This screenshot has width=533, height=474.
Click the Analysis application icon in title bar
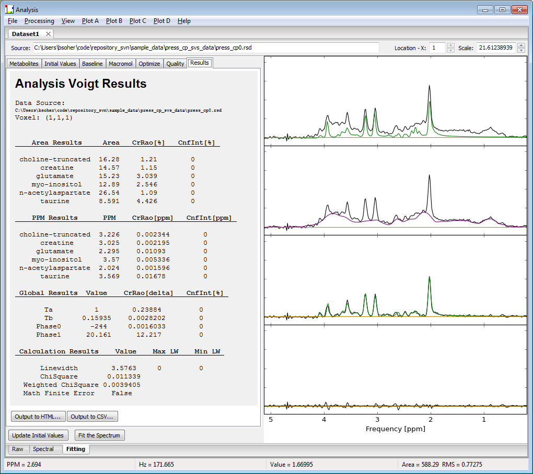(9, 10)
